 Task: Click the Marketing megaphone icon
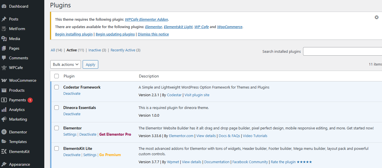4,119
